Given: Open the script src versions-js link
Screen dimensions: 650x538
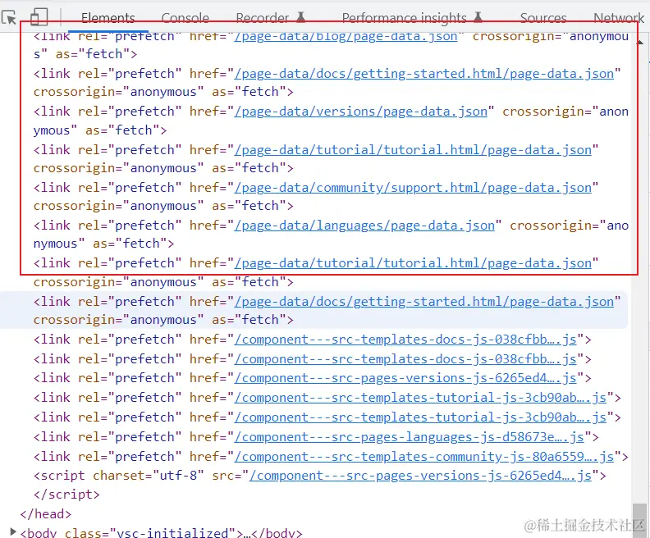Looking at the screenshot, I should pos(420,476).
